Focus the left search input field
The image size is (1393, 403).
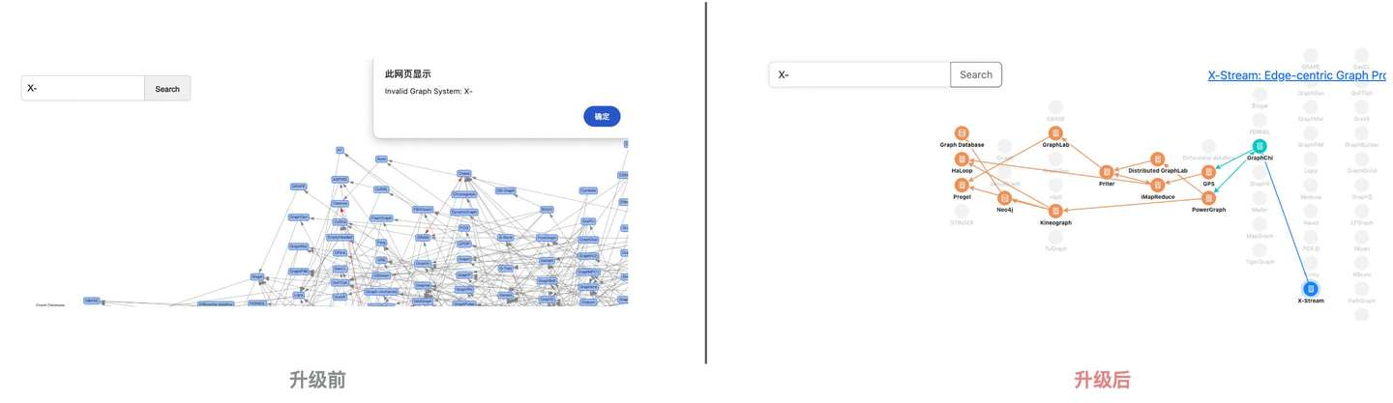(x=82, y=89)
